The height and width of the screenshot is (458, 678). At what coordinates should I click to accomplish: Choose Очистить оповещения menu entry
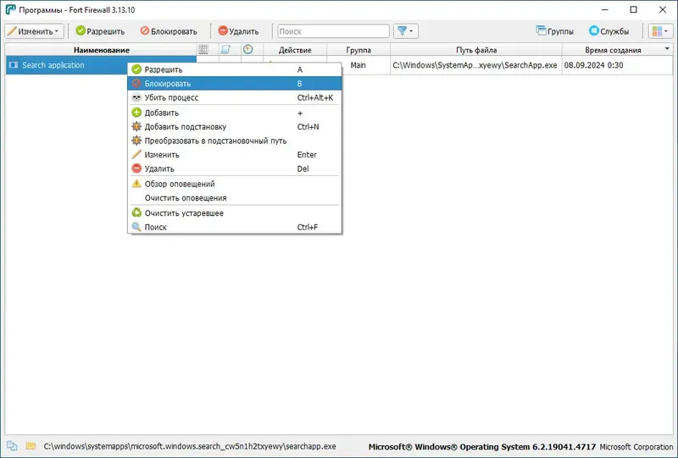pyautogui.click(x=235, y=198)
